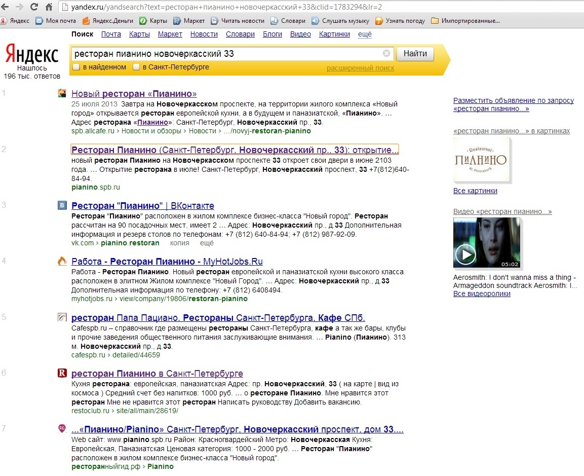The image size is (584, 476).
Task: Click the MyHotJobs flame favicon
Action: (62, 261)
